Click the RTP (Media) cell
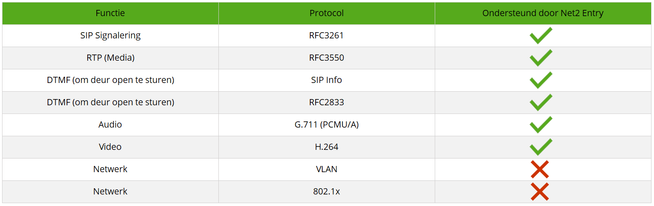The width and height of the screenshot is (654, 206). coord(110,58)
